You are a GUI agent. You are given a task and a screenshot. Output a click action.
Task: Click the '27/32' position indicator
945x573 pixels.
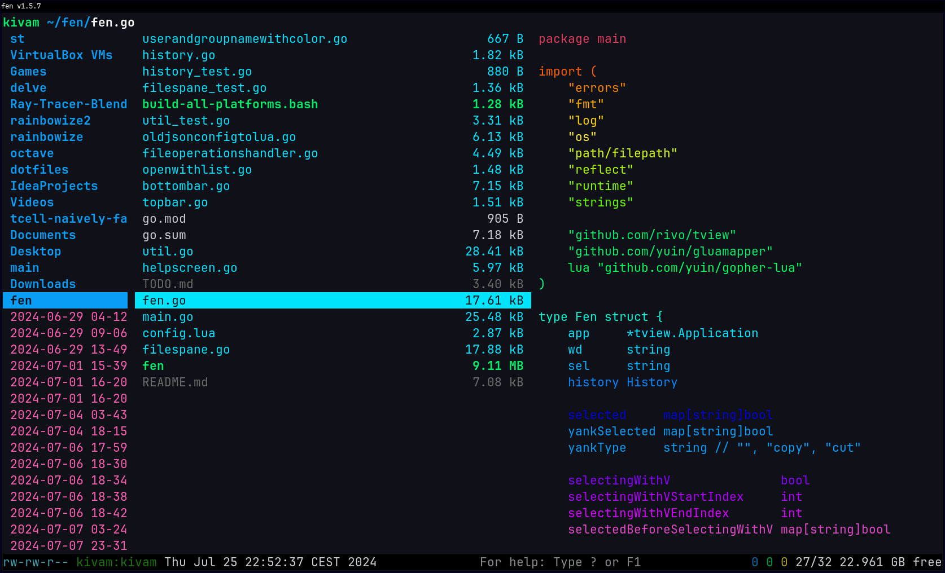(x=813, y=562)
